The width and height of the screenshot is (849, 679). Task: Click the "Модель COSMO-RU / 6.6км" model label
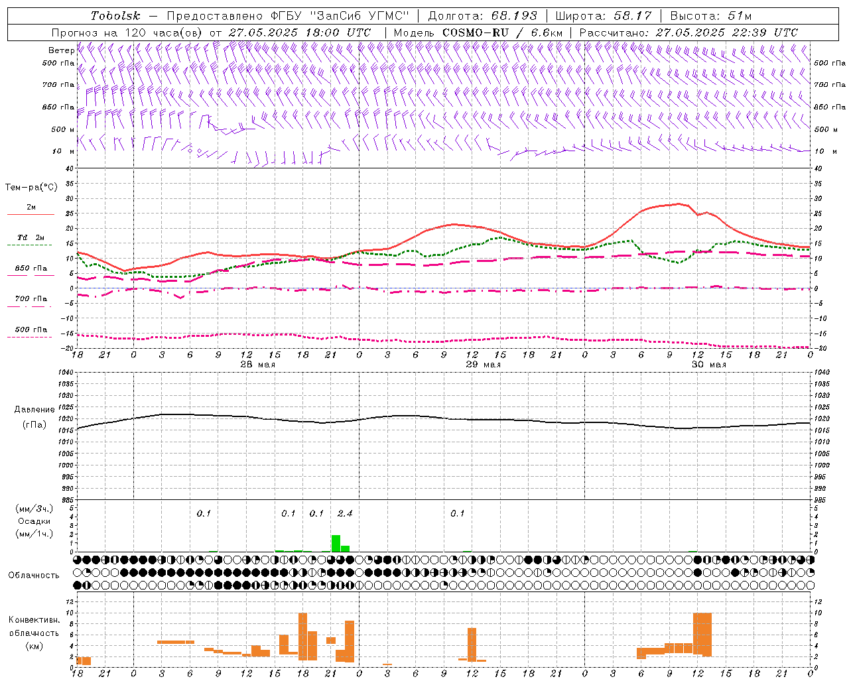pyautogui.click(x=478, y=32)
